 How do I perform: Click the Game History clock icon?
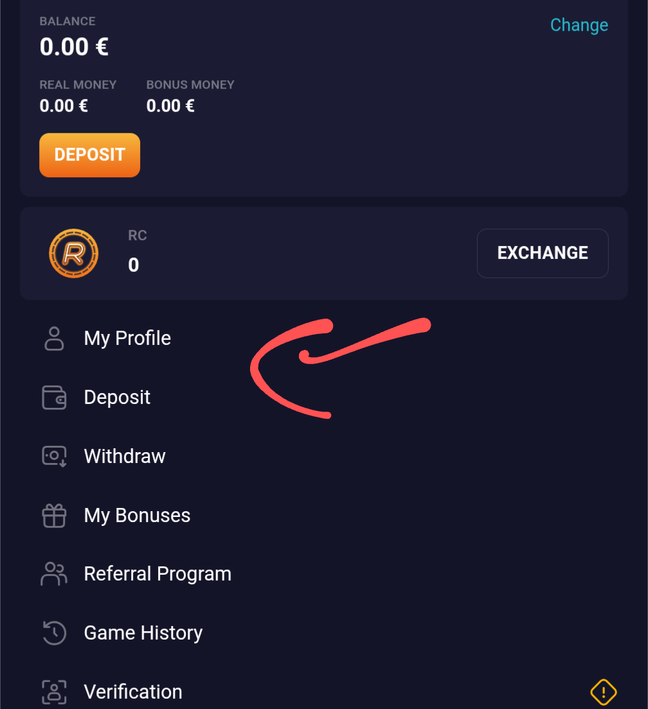coord(54,633)
